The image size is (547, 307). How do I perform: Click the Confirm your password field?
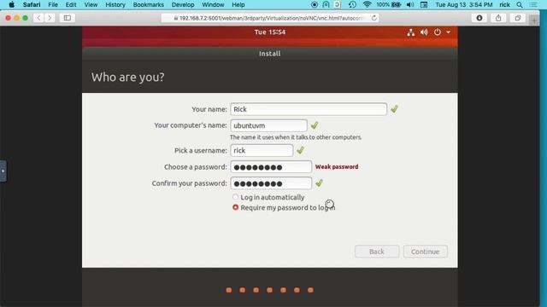271,183
